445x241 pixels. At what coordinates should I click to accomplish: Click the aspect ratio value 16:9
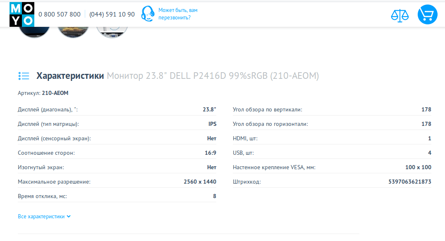[211, 153]
